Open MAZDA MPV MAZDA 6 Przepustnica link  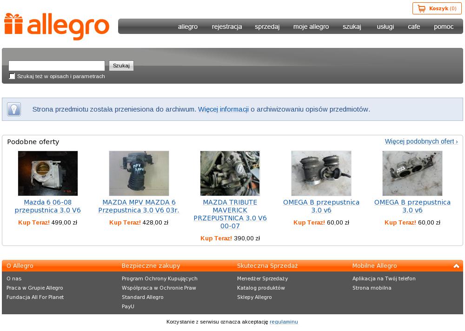point(139,206)
